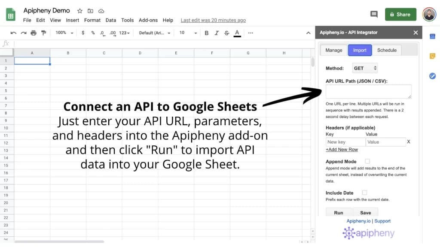Select the Import tab

pyautogui.click(x=360, y=50)
